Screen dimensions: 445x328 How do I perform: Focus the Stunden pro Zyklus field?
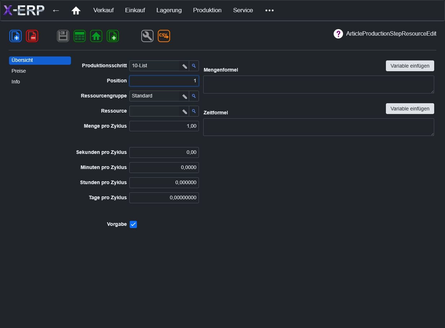(164, 183)
